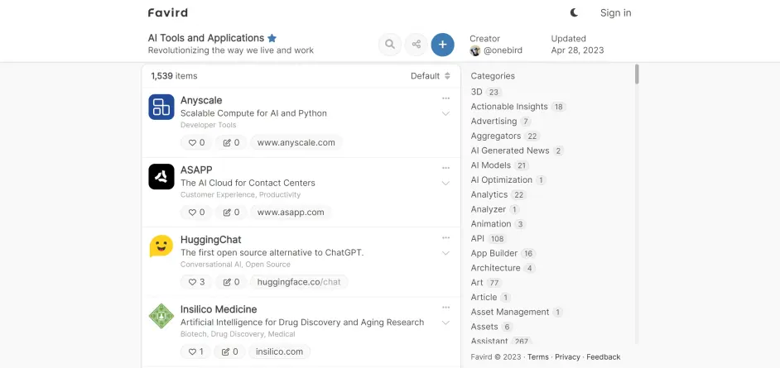The height and width of the screenshot is (368, 780).
Task: Open HuggingChat notes counter
Action: [x=231, y=282]
